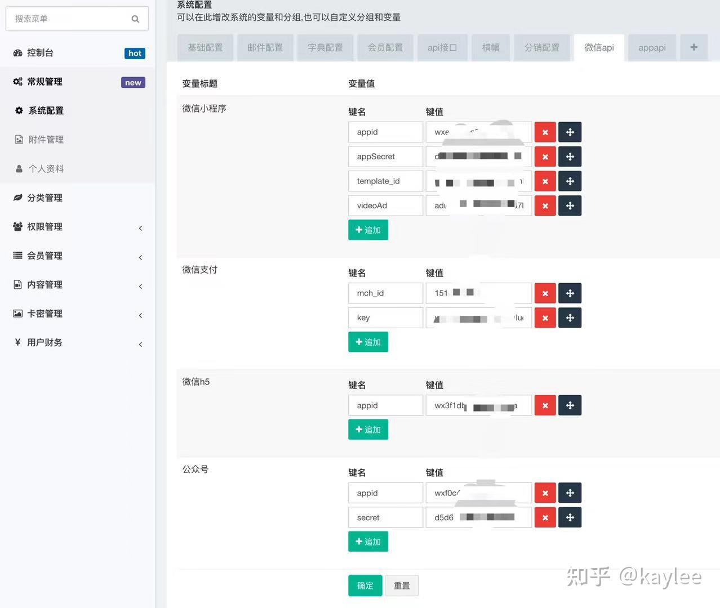Screen dimensions: 720x608
Task: Click the 用户财务 ¥ icon in sidebar
Action: (x=17, y=342)
